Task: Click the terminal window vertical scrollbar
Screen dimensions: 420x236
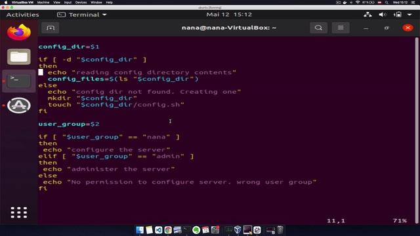Action: 417,130
